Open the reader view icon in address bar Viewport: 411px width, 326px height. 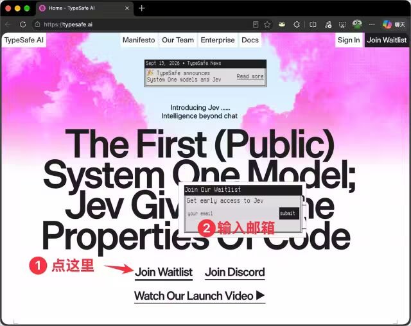click(x=256, y=24)
